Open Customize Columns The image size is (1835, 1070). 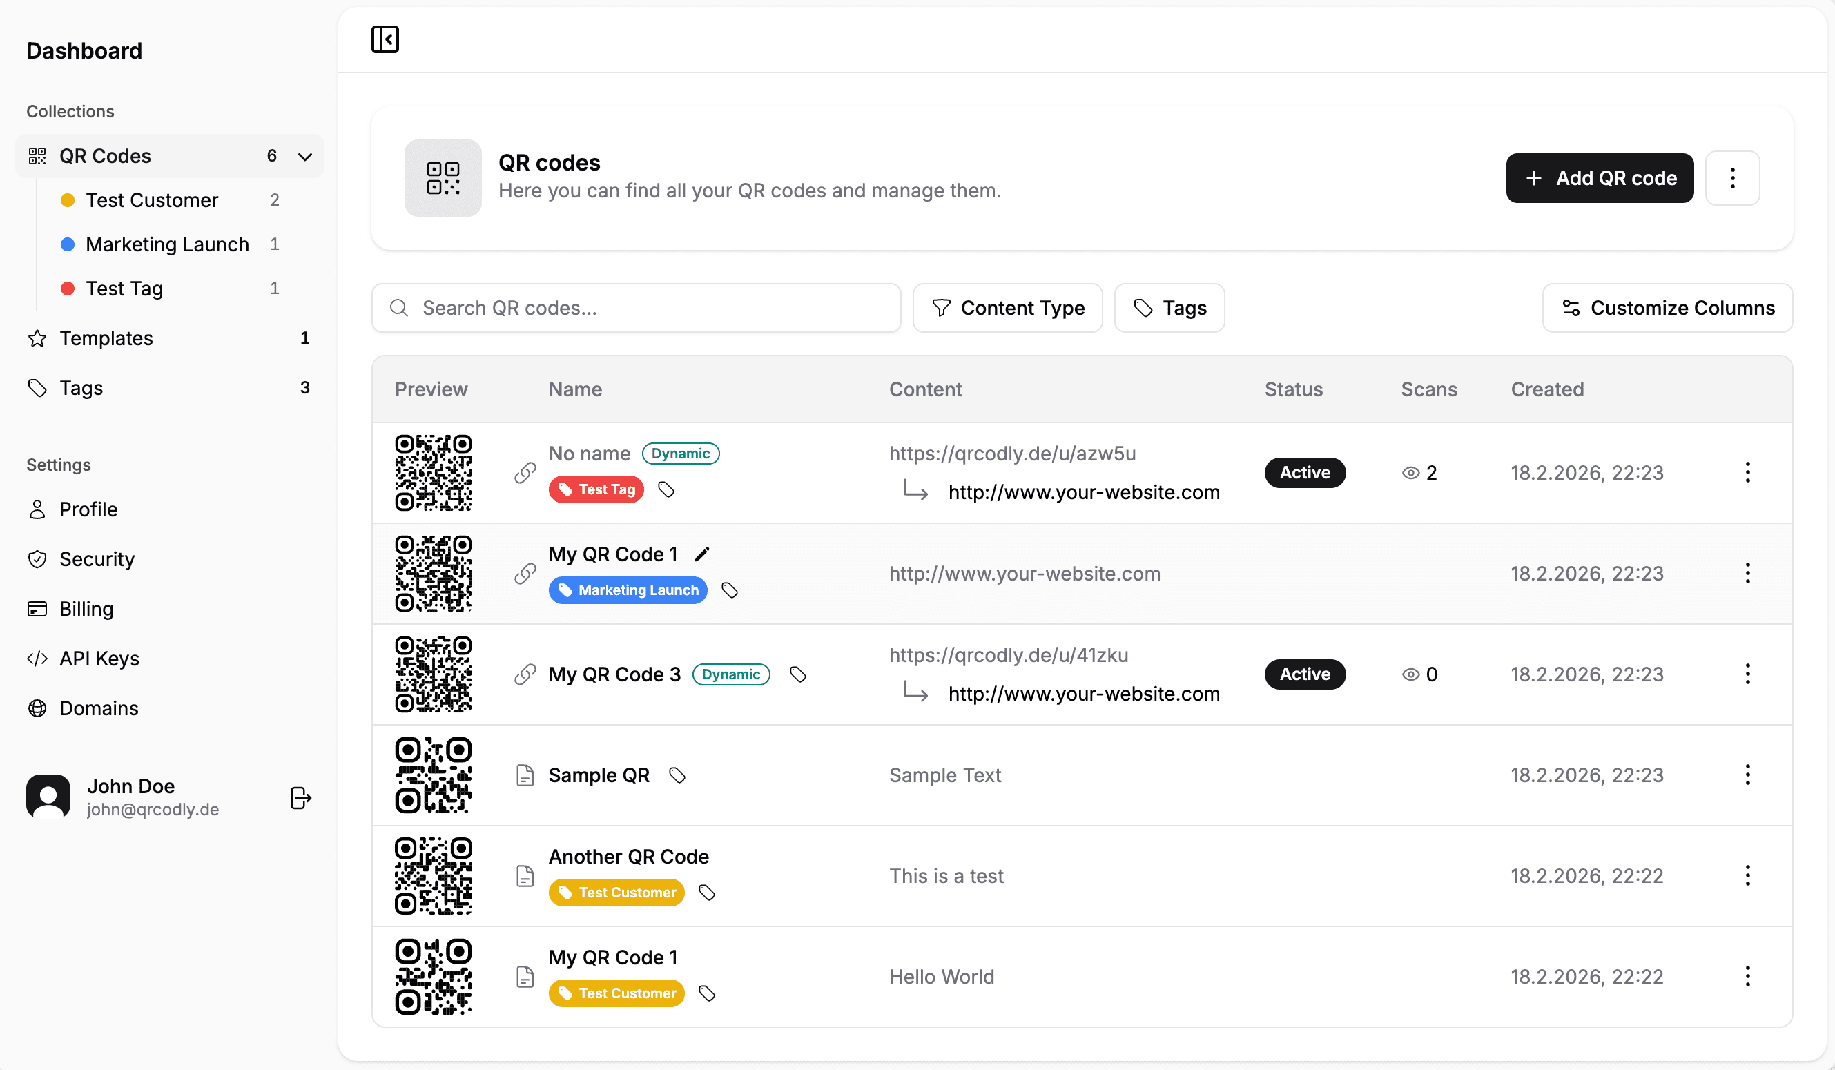click(1667, 308)
